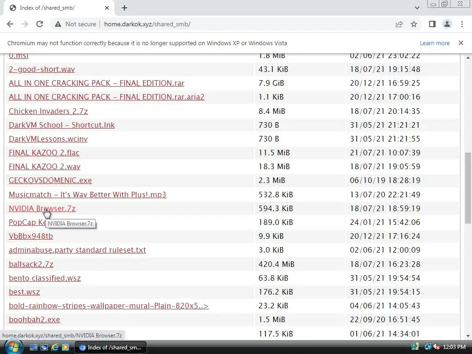Bookmark this page with the star icon
This screenshot has height=354, width=472.
pyautogui.click(x=414, y=24)
